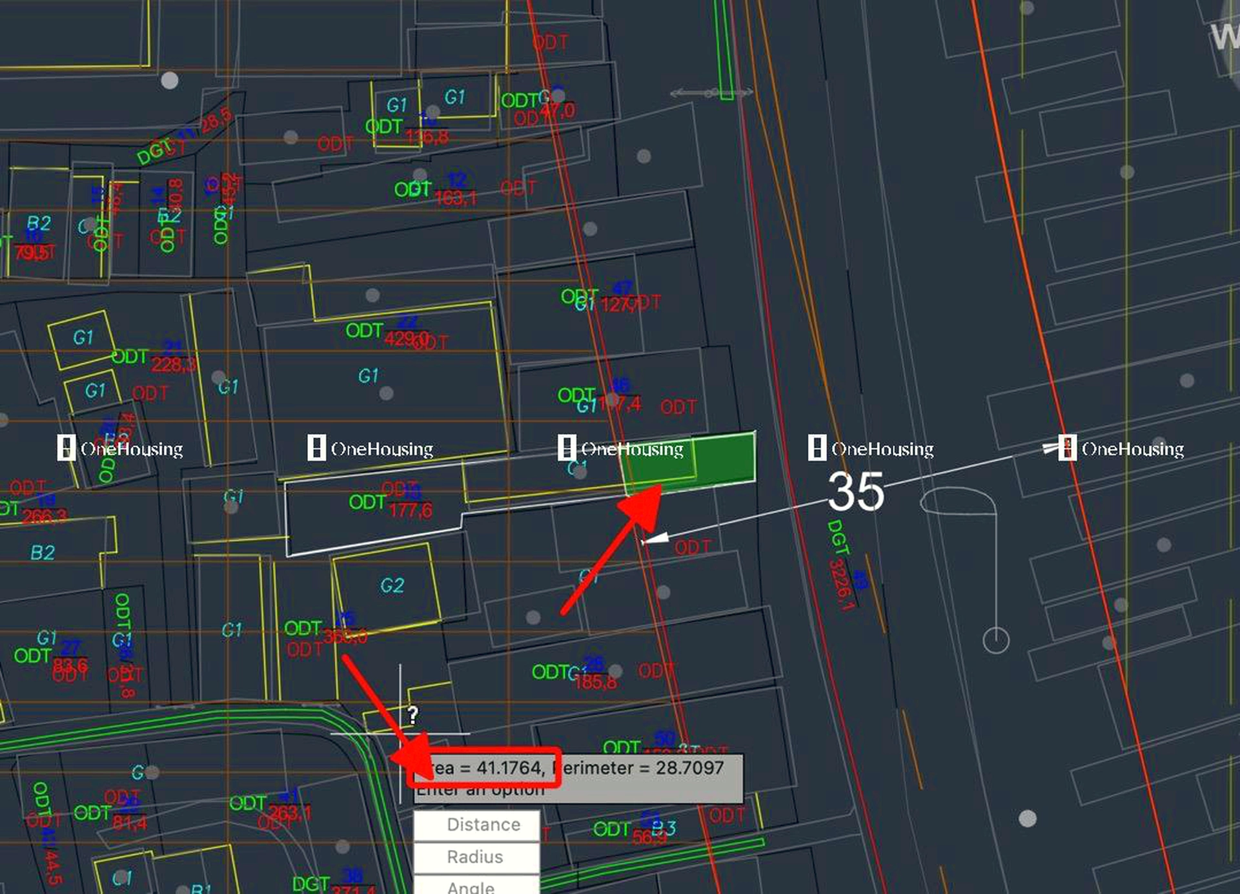
Task: Click parcel area label 228,3
Action: point(173,365)
